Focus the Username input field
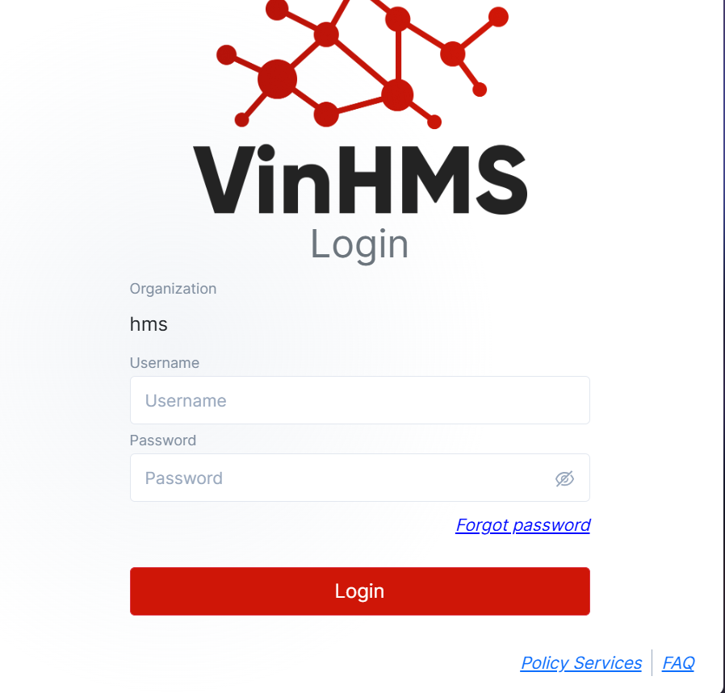 pos(360,400)
